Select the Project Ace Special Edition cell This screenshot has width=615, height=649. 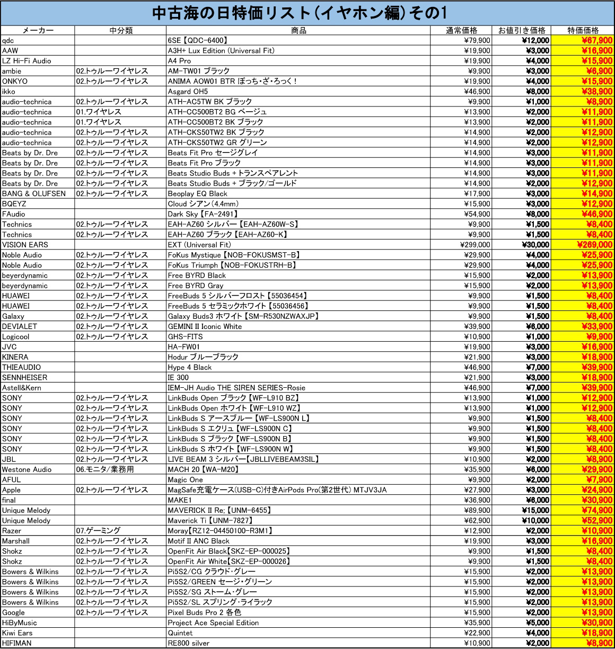pos(298,623)
